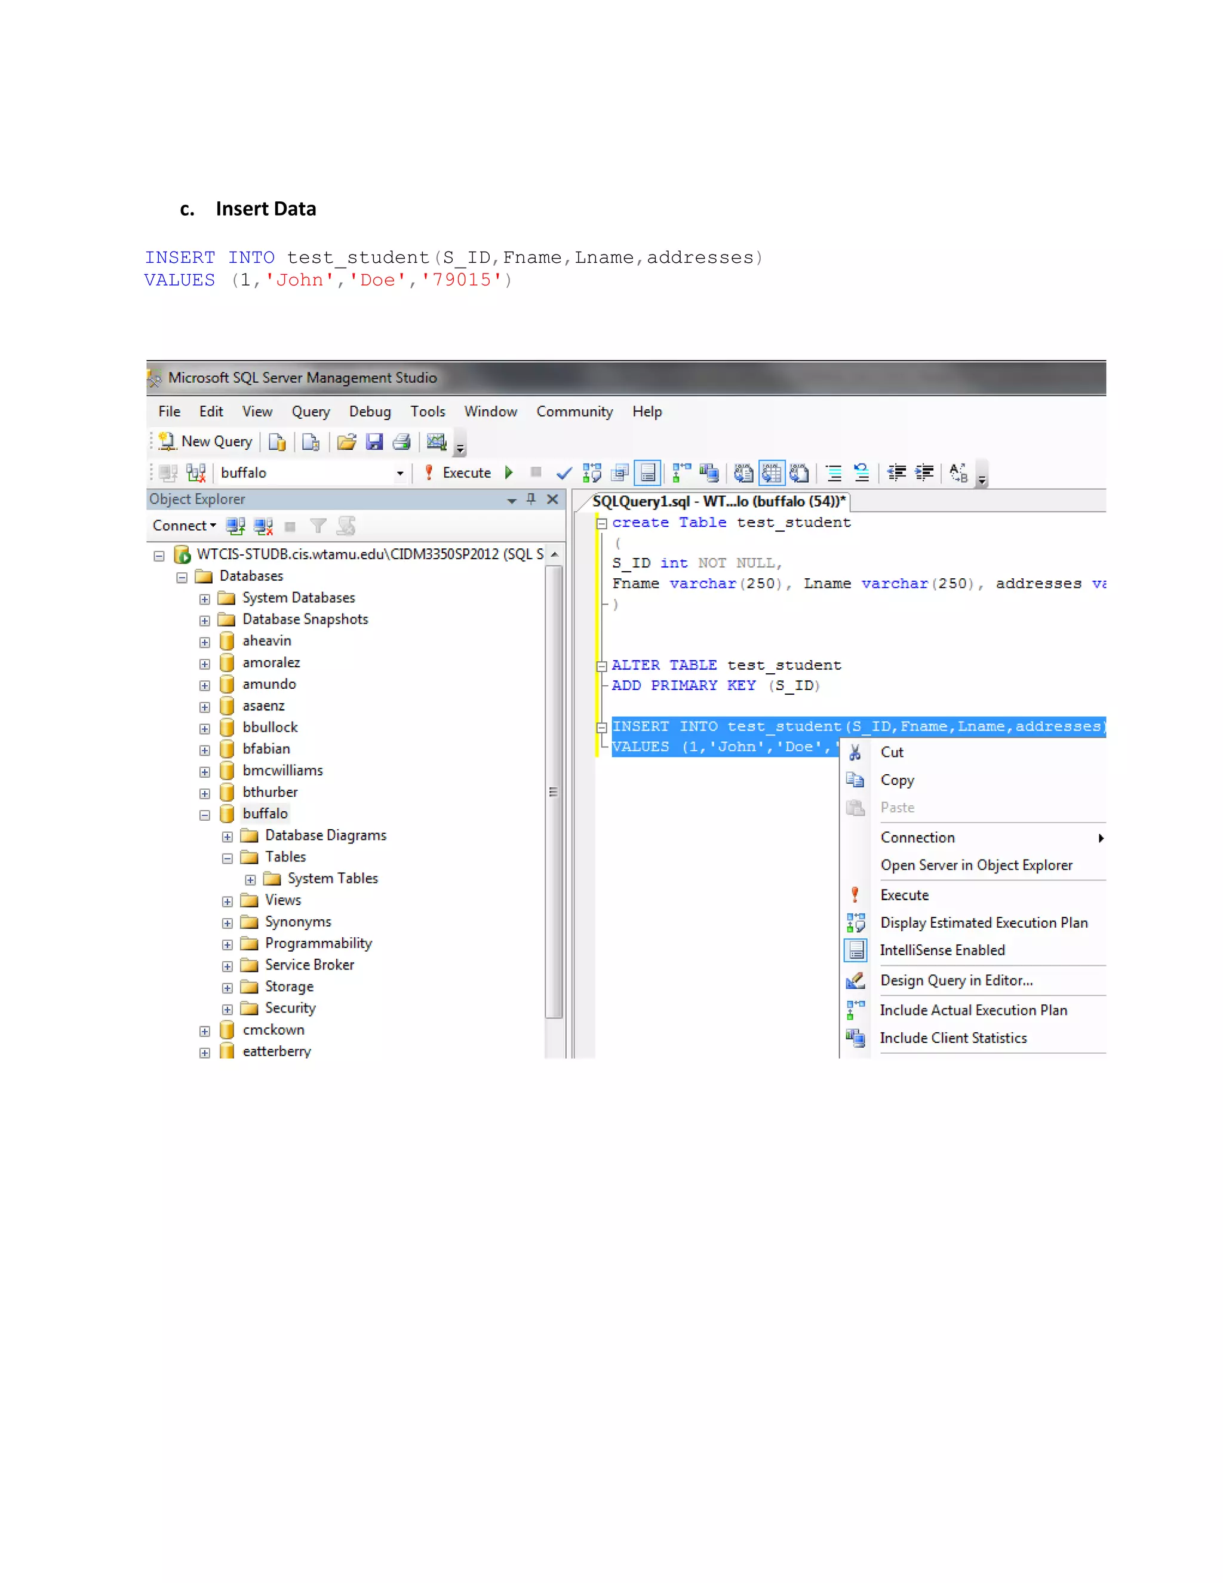Collapse the buffalo database node

pos(204,815)
